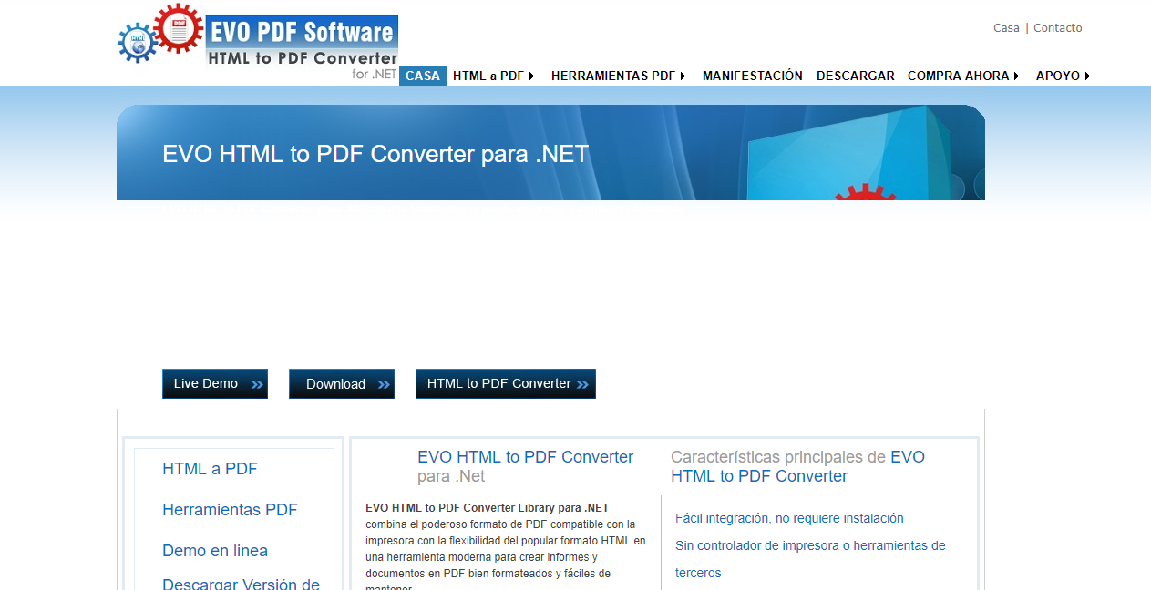Screen dimensions: 1151x590
Task: Click the EVO HTML to PDF Converter para .Net heading
Action: coord(526,466)
